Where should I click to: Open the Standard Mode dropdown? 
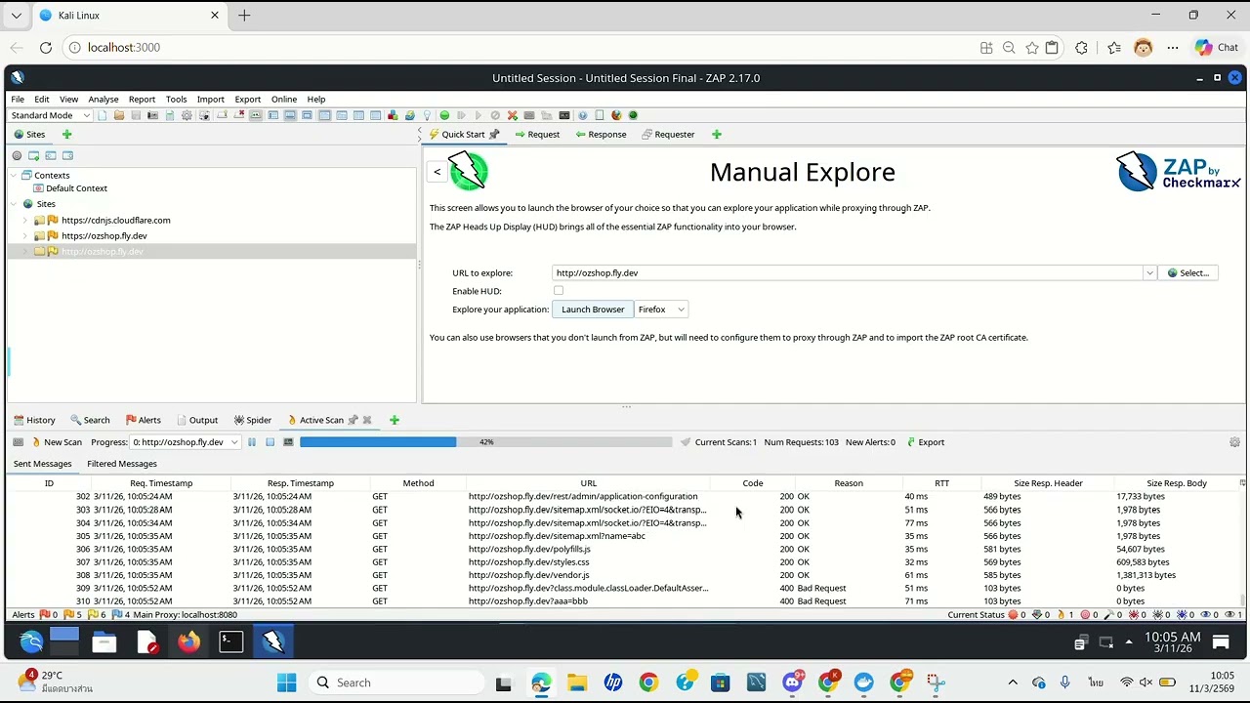51,115
